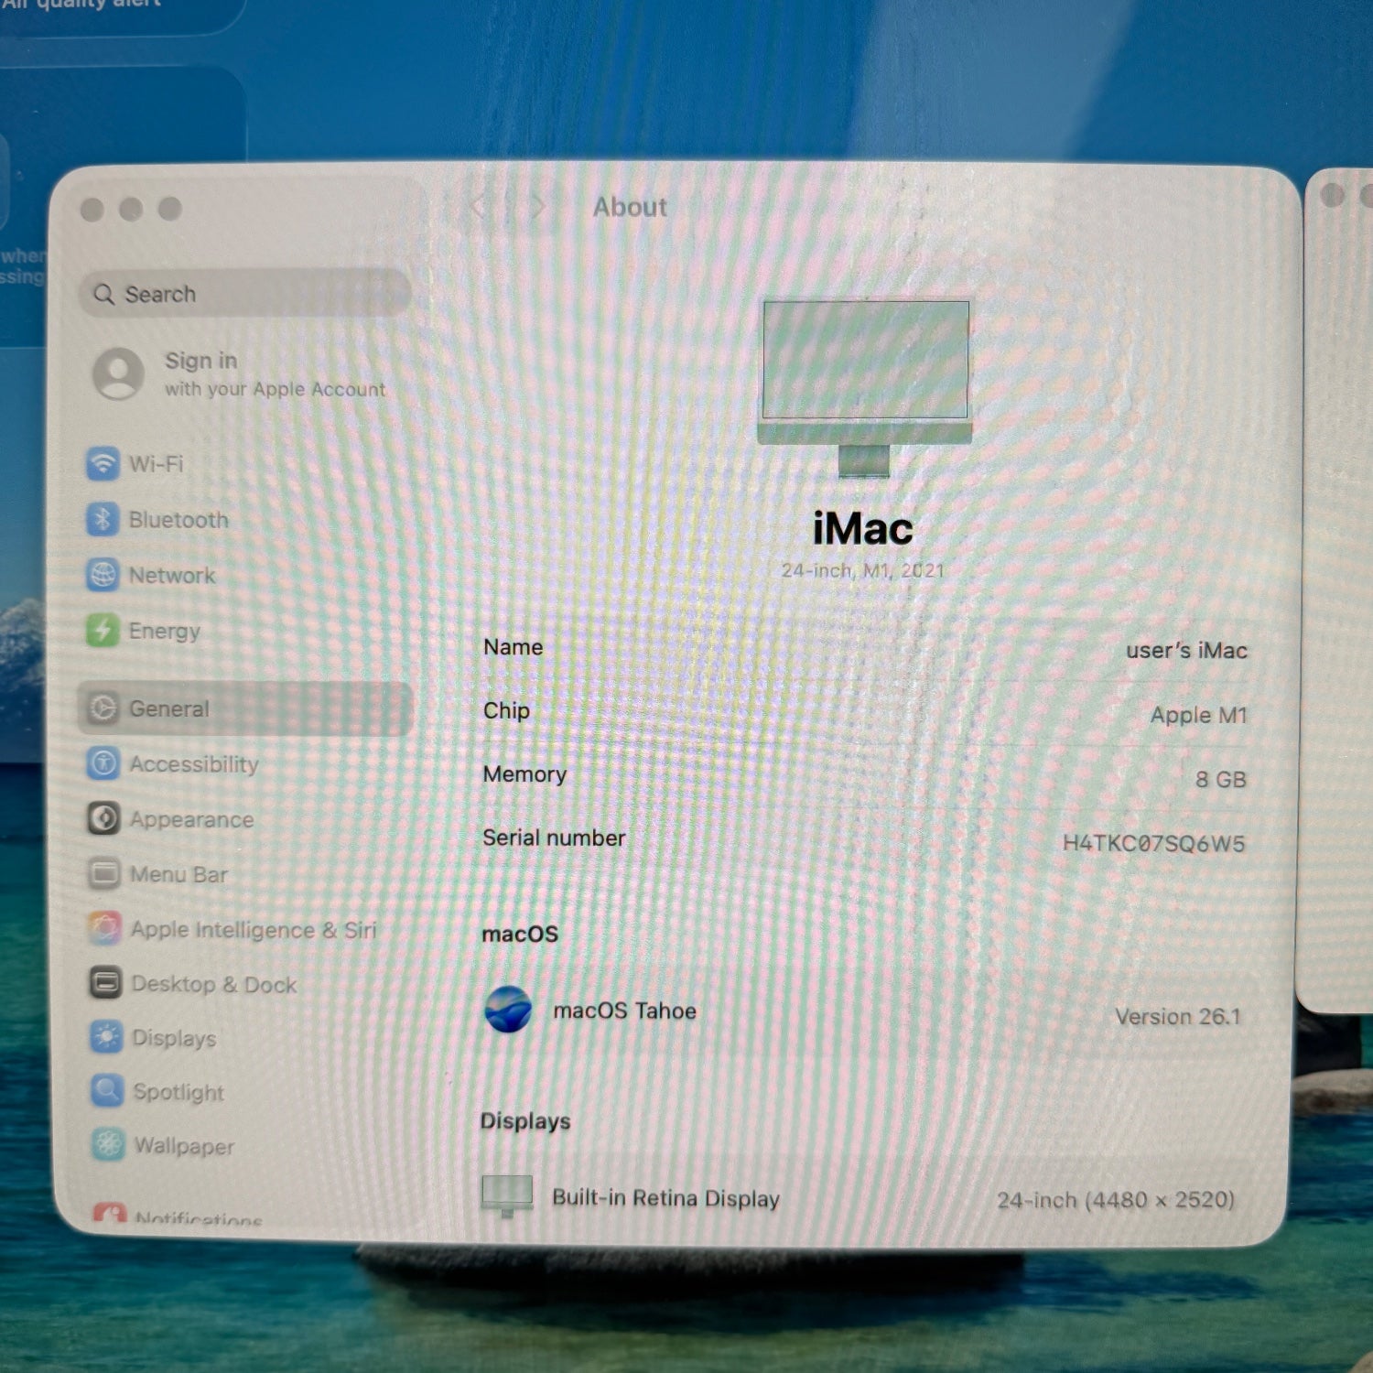1373x1373 pixels.
Task: Click the Displays sun icon
Action: click(106, 1036)
